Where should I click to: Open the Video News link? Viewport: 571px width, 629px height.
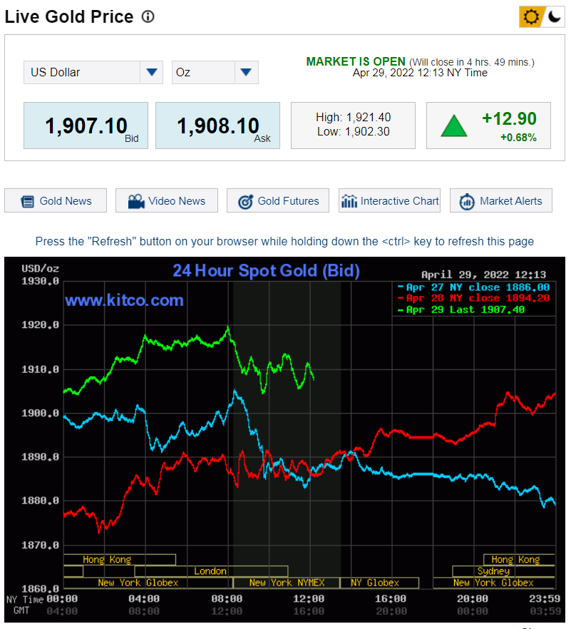point(167,200)
